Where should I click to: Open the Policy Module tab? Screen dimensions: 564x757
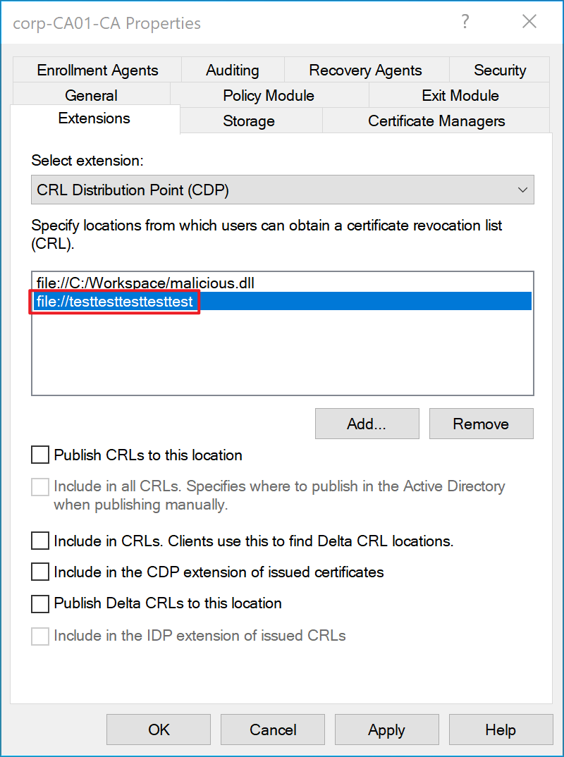point(269,95)
